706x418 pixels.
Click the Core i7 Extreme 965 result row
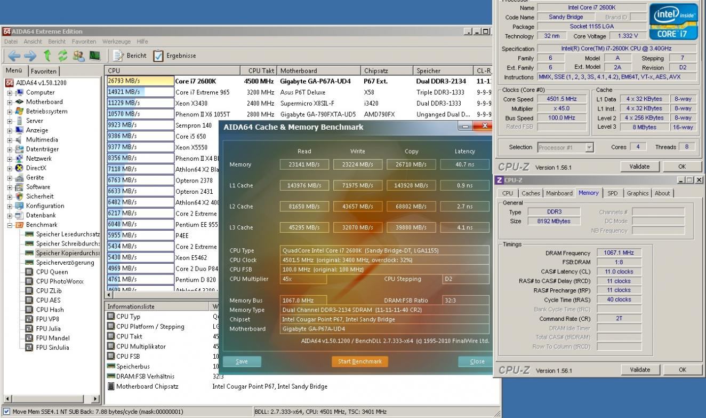pos(299,92)
